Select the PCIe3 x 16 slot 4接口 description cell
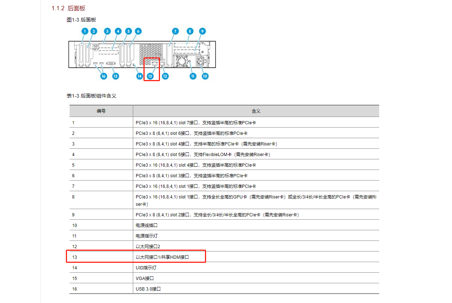The image size is (452, 303). (256, 165)
